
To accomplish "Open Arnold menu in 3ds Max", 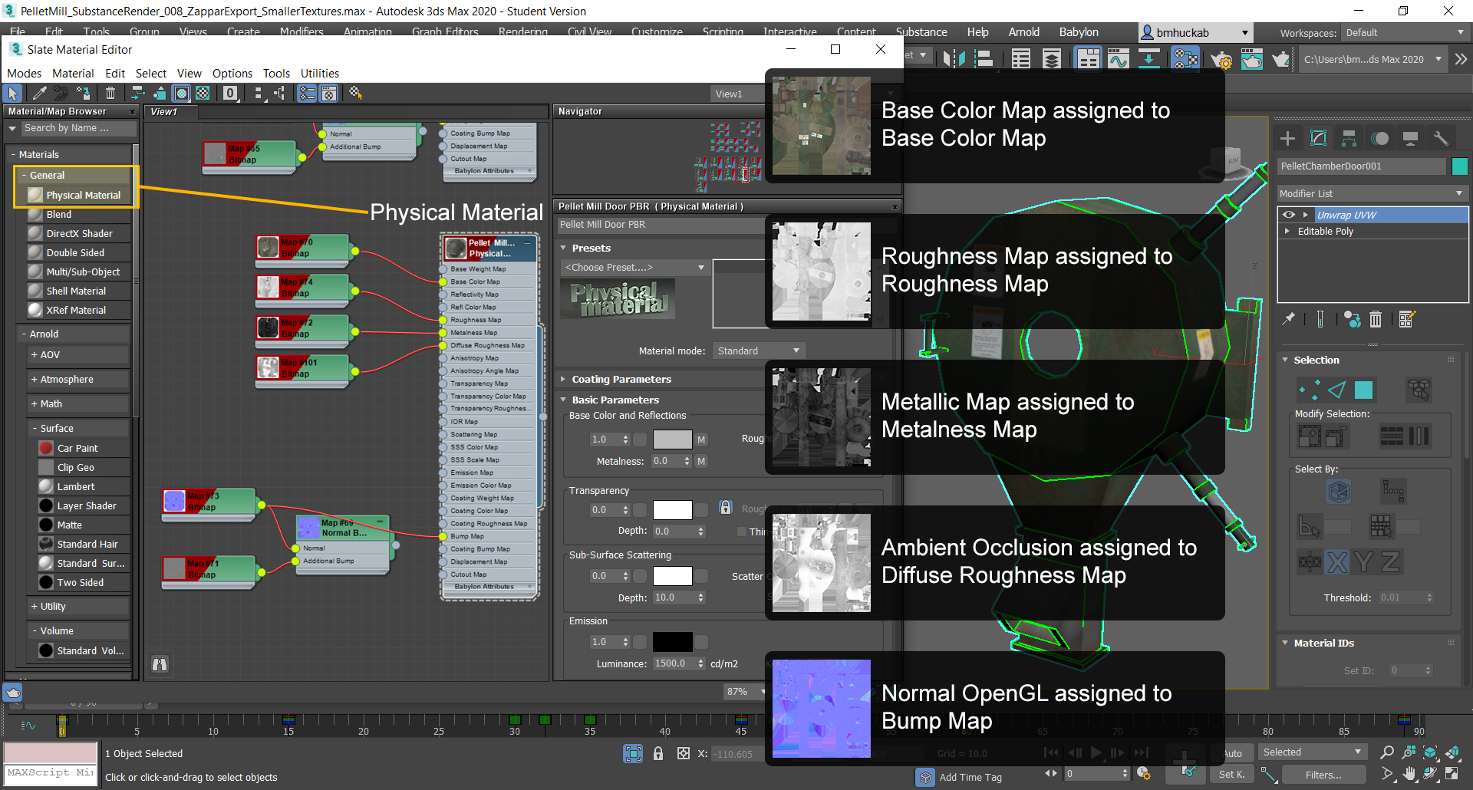I will tap(1023, 32).
